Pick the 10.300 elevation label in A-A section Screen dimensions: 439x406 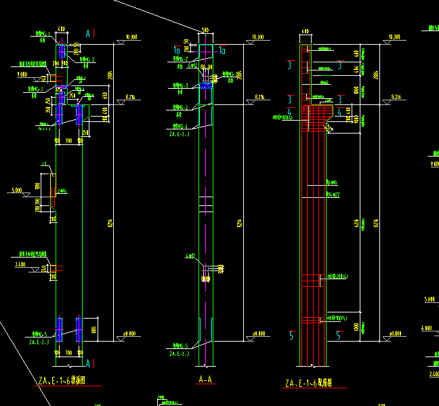pyautogui.click(x=257, y=37)
